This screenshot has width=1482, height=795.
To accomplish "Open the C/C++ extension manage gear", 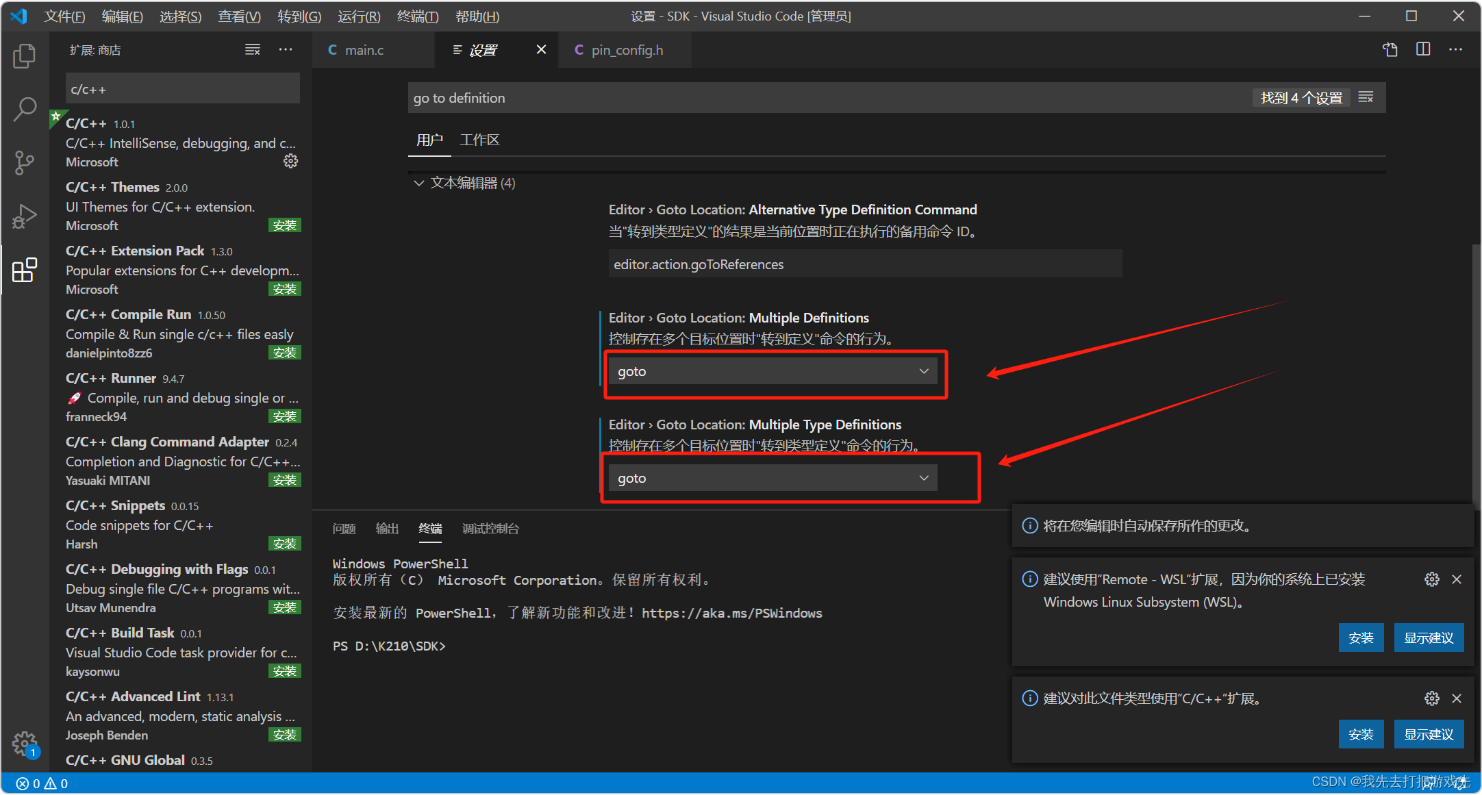I will 291,161.
